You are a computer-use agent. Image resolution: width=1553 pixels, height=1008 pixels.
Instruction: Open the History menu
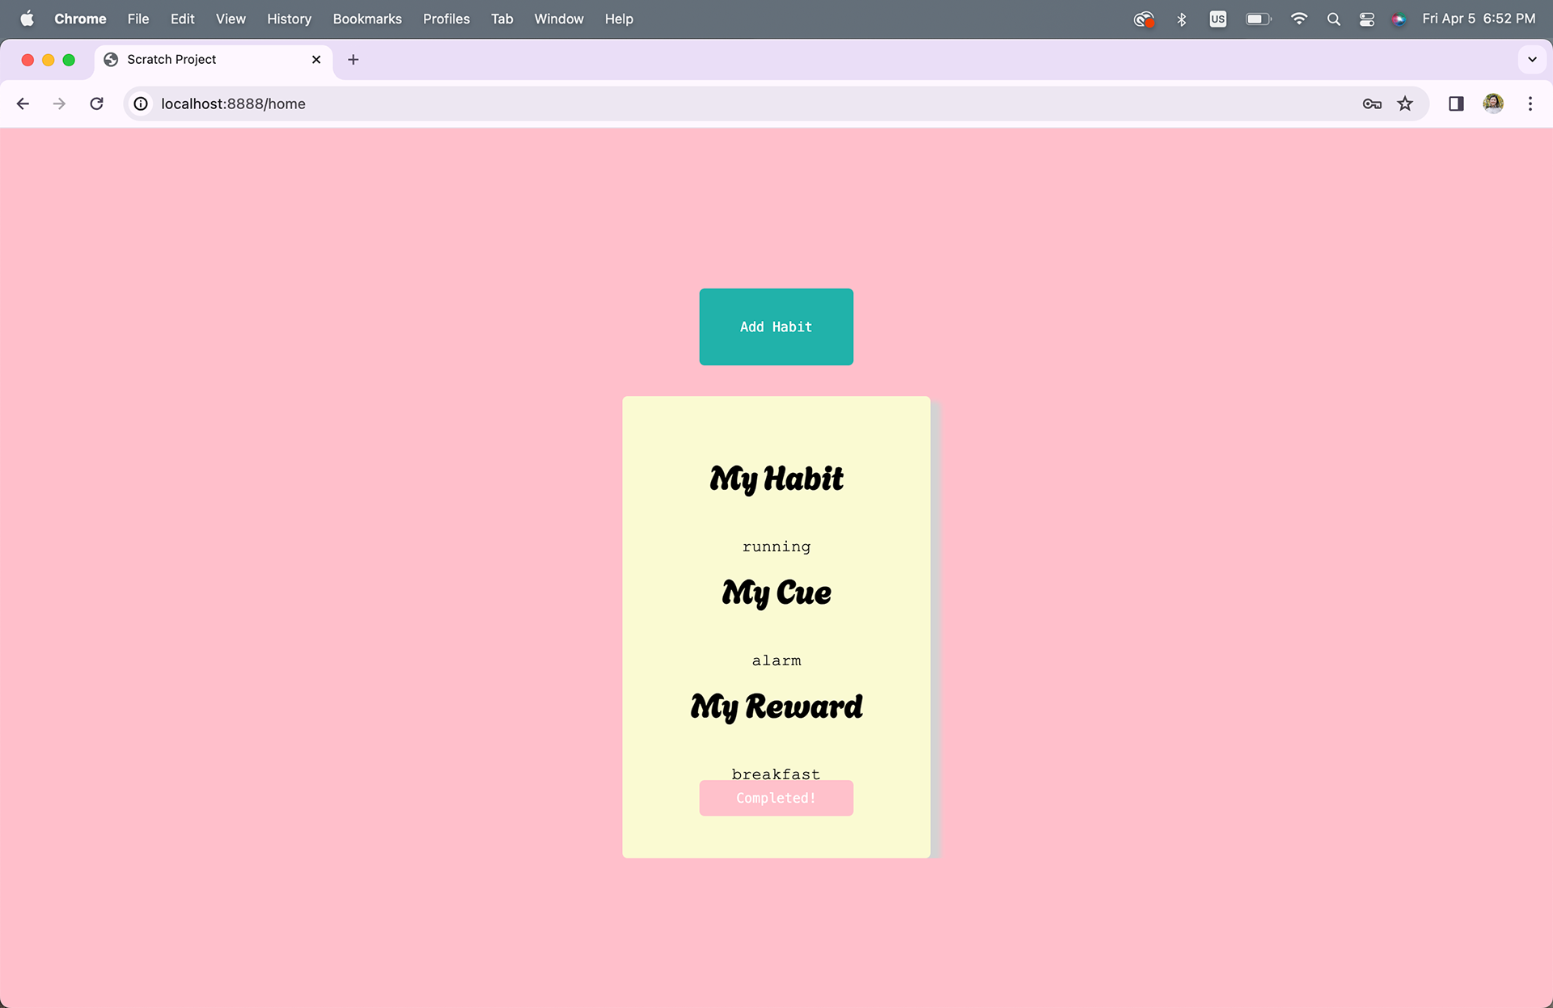coord(289,19)
